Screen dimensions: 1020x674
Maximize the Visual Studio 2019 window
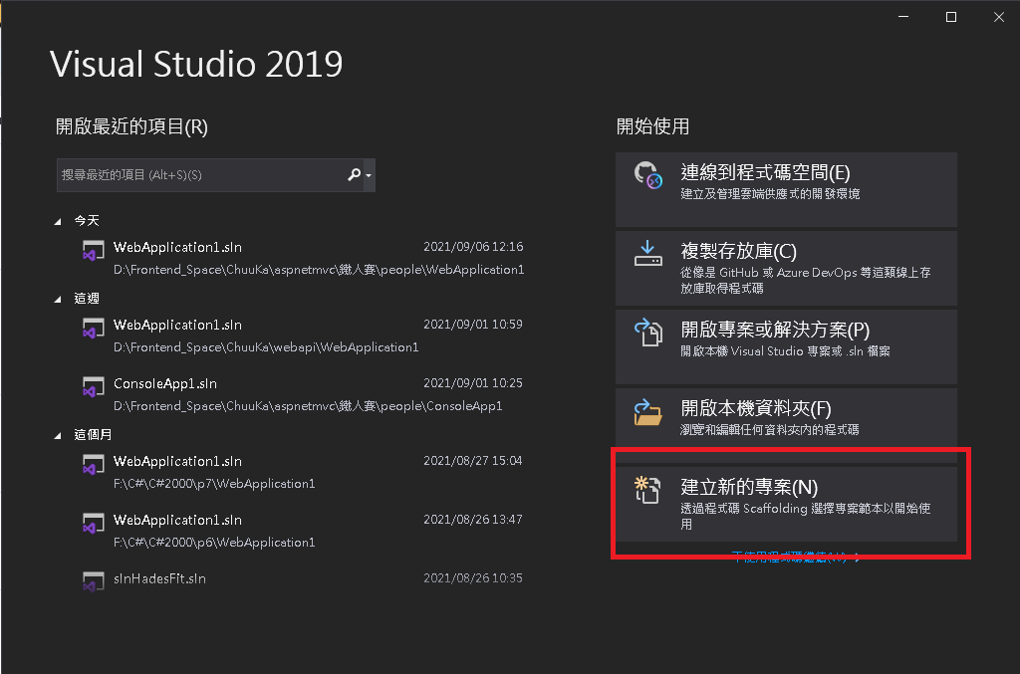[951, 17]
